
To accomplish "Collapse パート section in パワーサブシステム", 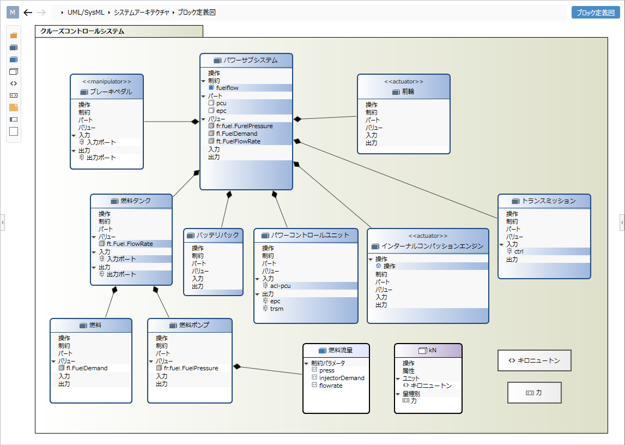I will click(203, 97).
